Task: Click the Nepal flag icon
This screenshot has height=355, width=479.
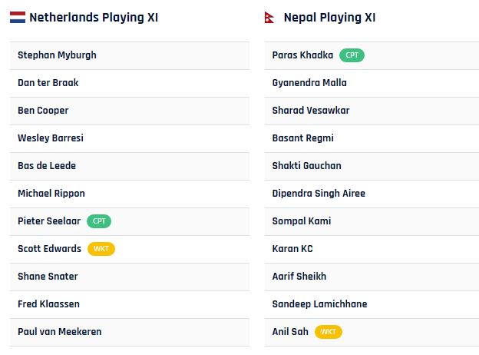Action: click(x=269, y=18)
